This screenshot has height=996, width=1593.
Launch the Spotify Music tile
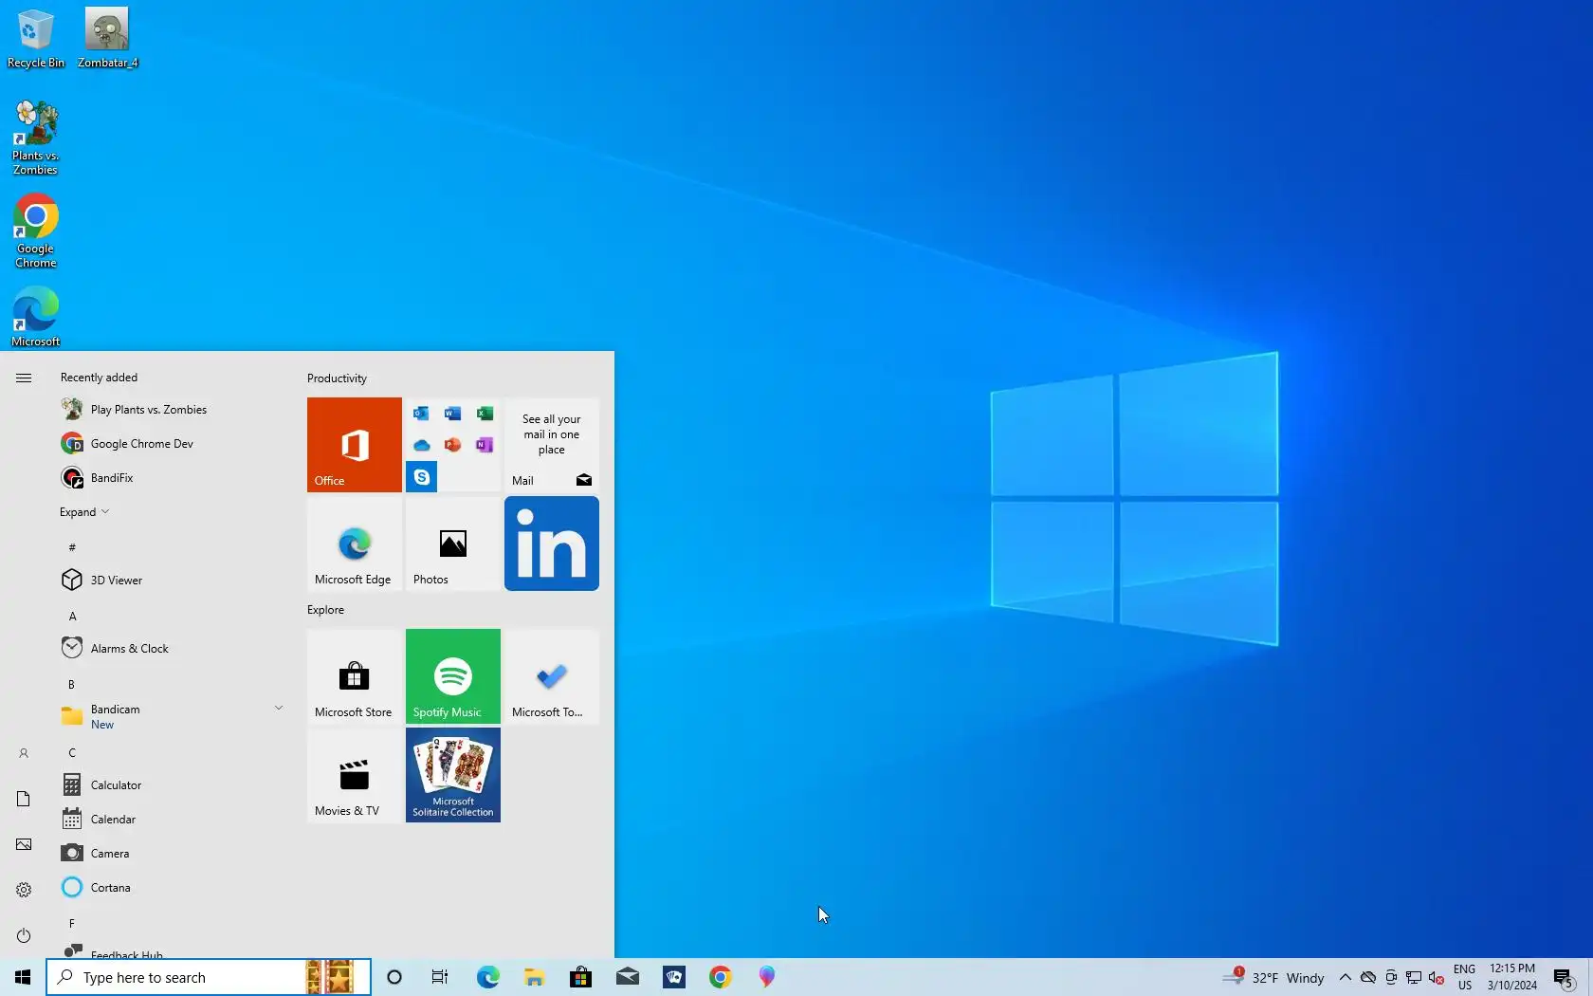453,676
